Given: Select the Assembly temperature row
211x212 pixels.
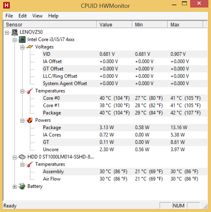Looking at the screenshot, I should pos(125,172).
